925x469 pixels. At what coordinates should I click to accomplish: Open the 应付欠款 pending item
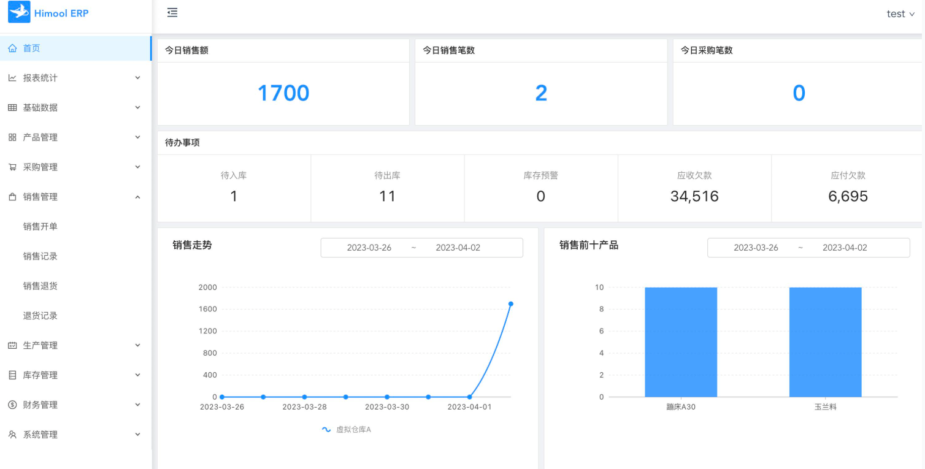click(848, 188)
